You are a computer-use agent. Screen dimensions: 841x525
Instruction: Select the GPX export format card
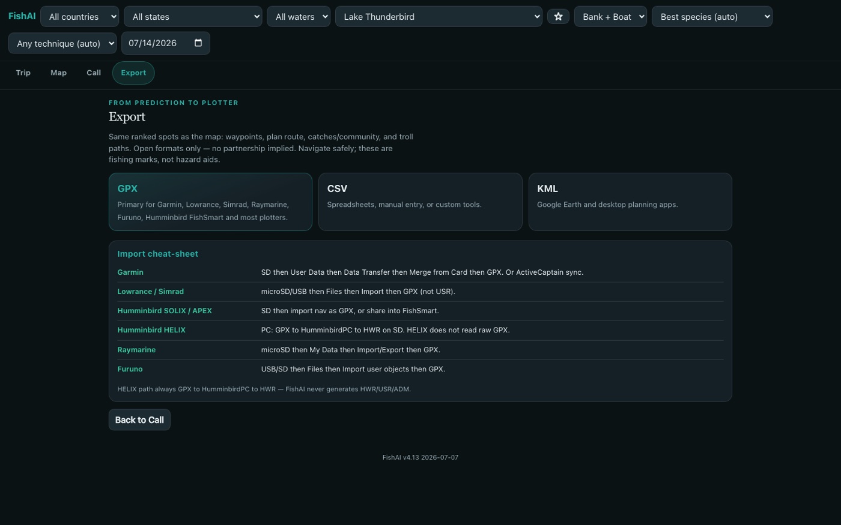pos(210,202)
